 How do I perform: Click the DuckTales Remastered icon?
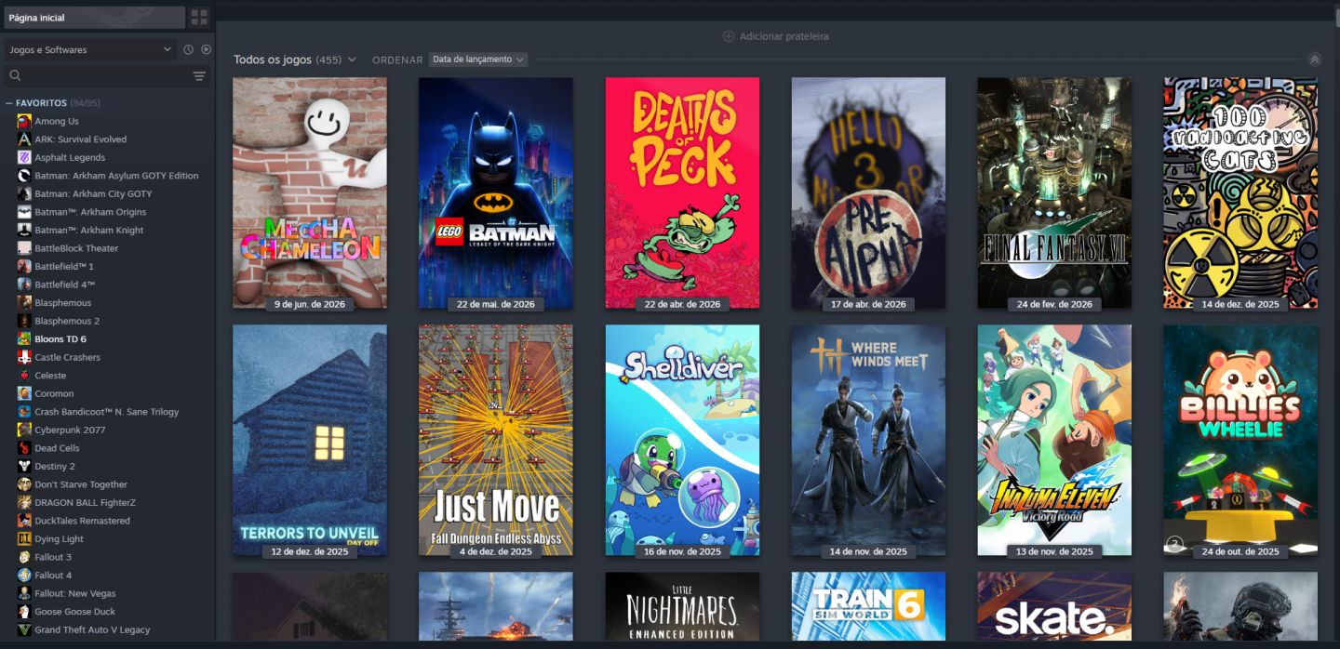(24, 521)
